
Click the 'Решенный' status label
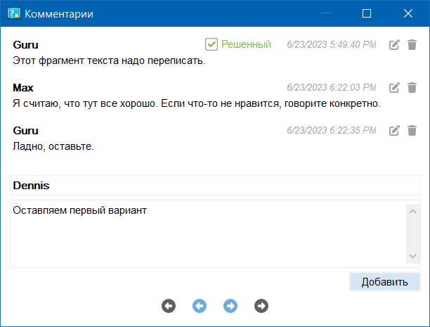(x=246, y=44)
